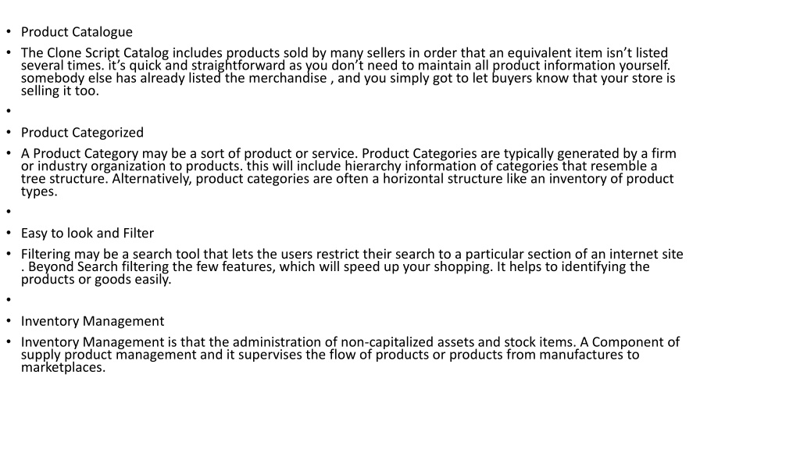
Task: Click the empty bullet below Filtering paragraph
Action: point(9,299)
